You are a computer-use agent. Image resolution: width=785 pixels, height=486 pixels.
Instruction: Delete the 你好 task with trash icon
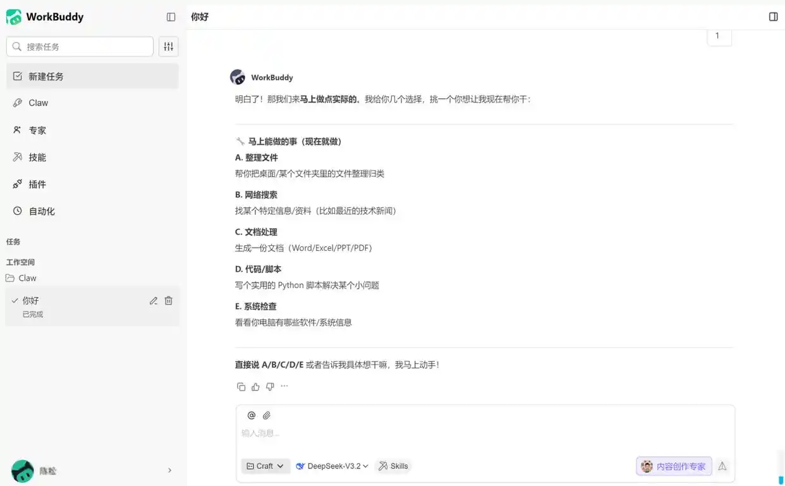point(168,300)
